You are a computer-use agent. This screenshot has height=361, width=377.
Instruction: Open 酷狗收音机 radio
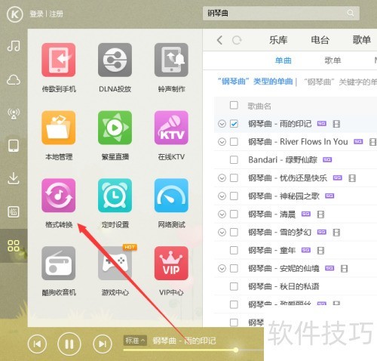[x=59, y=264]
